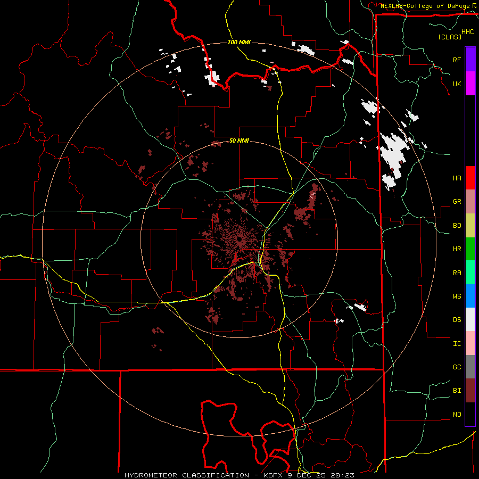This screenshot has width=479, height=479.
Task: Click the BD yellow legend swatch
Action: click(x=470, y=226)
